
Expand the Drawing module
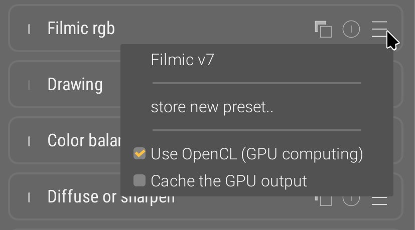click(x=75, y=85)
